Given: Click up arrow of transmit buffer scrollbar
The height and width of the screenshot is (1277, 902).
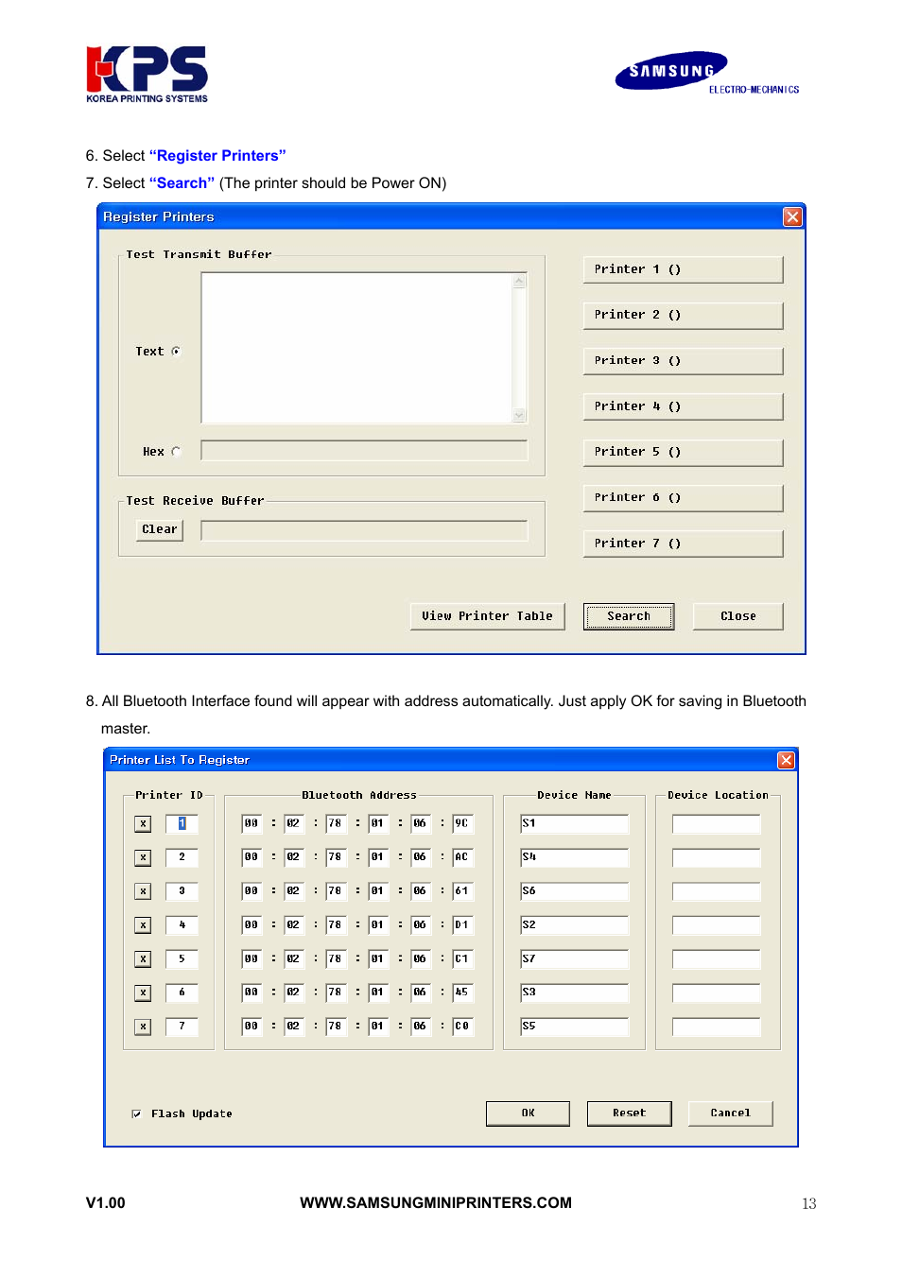Looking at the screenshot, I should pyautogui.click(x=519, y=281).
